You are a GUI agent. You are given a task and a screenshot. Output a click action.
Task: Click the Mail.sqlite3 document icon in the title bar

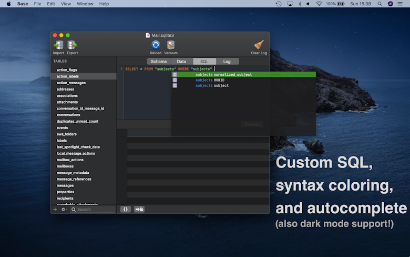(x=148, y=35)
